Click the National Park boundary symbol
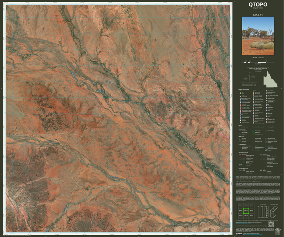Viewport: 284px width, 237px height. 253,131
